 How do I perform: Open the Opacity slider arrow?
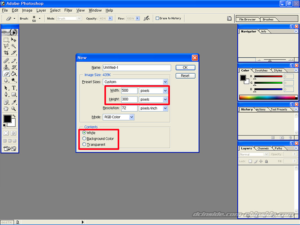pyautogui.click(x=110, y=18)
